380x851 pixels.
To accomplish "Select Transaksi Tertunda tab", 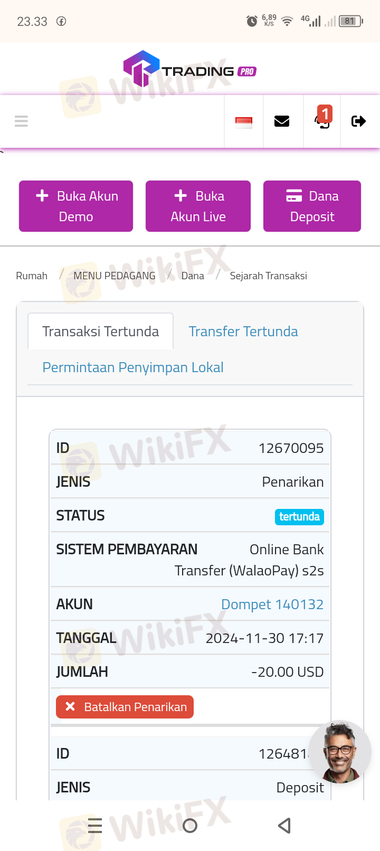I will [x=100, y=332].
